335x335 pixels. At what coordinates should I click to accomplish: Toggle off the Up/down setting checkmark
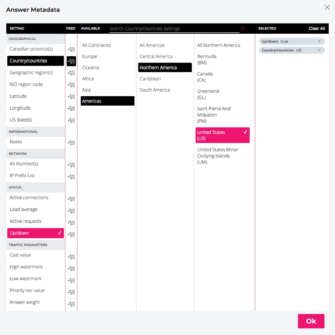pos(60,233)
